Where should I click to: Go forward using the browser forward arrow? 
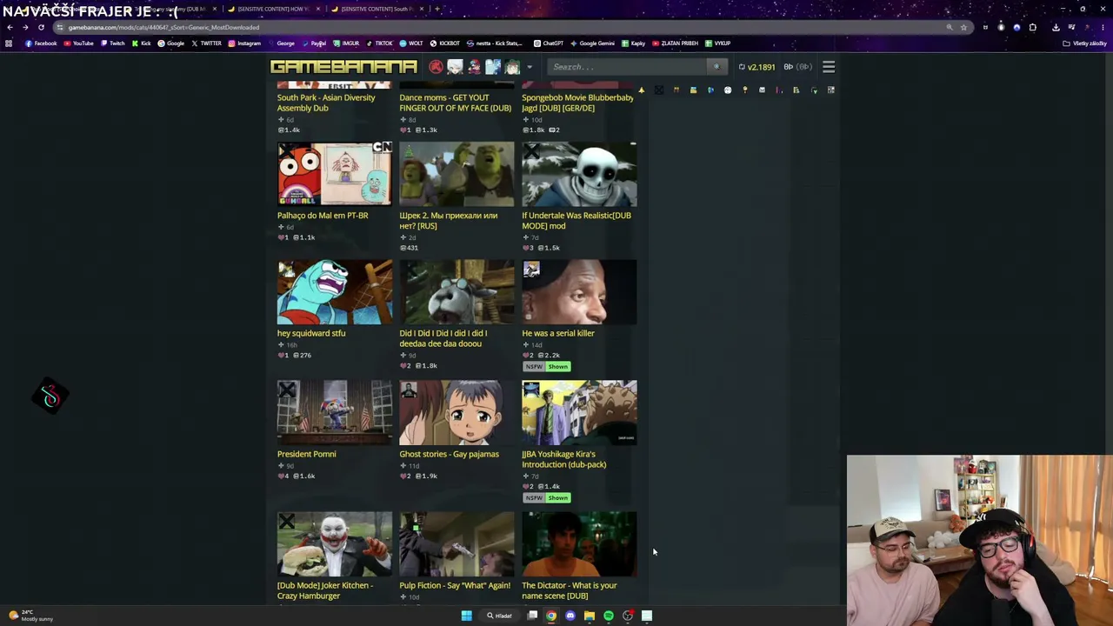(x=25, y=27)
